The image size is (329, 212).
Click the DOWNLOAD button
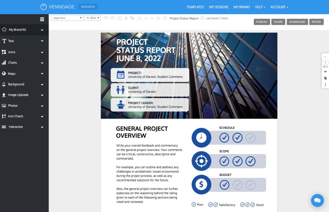pyautogui.click(x=297, y=22)
